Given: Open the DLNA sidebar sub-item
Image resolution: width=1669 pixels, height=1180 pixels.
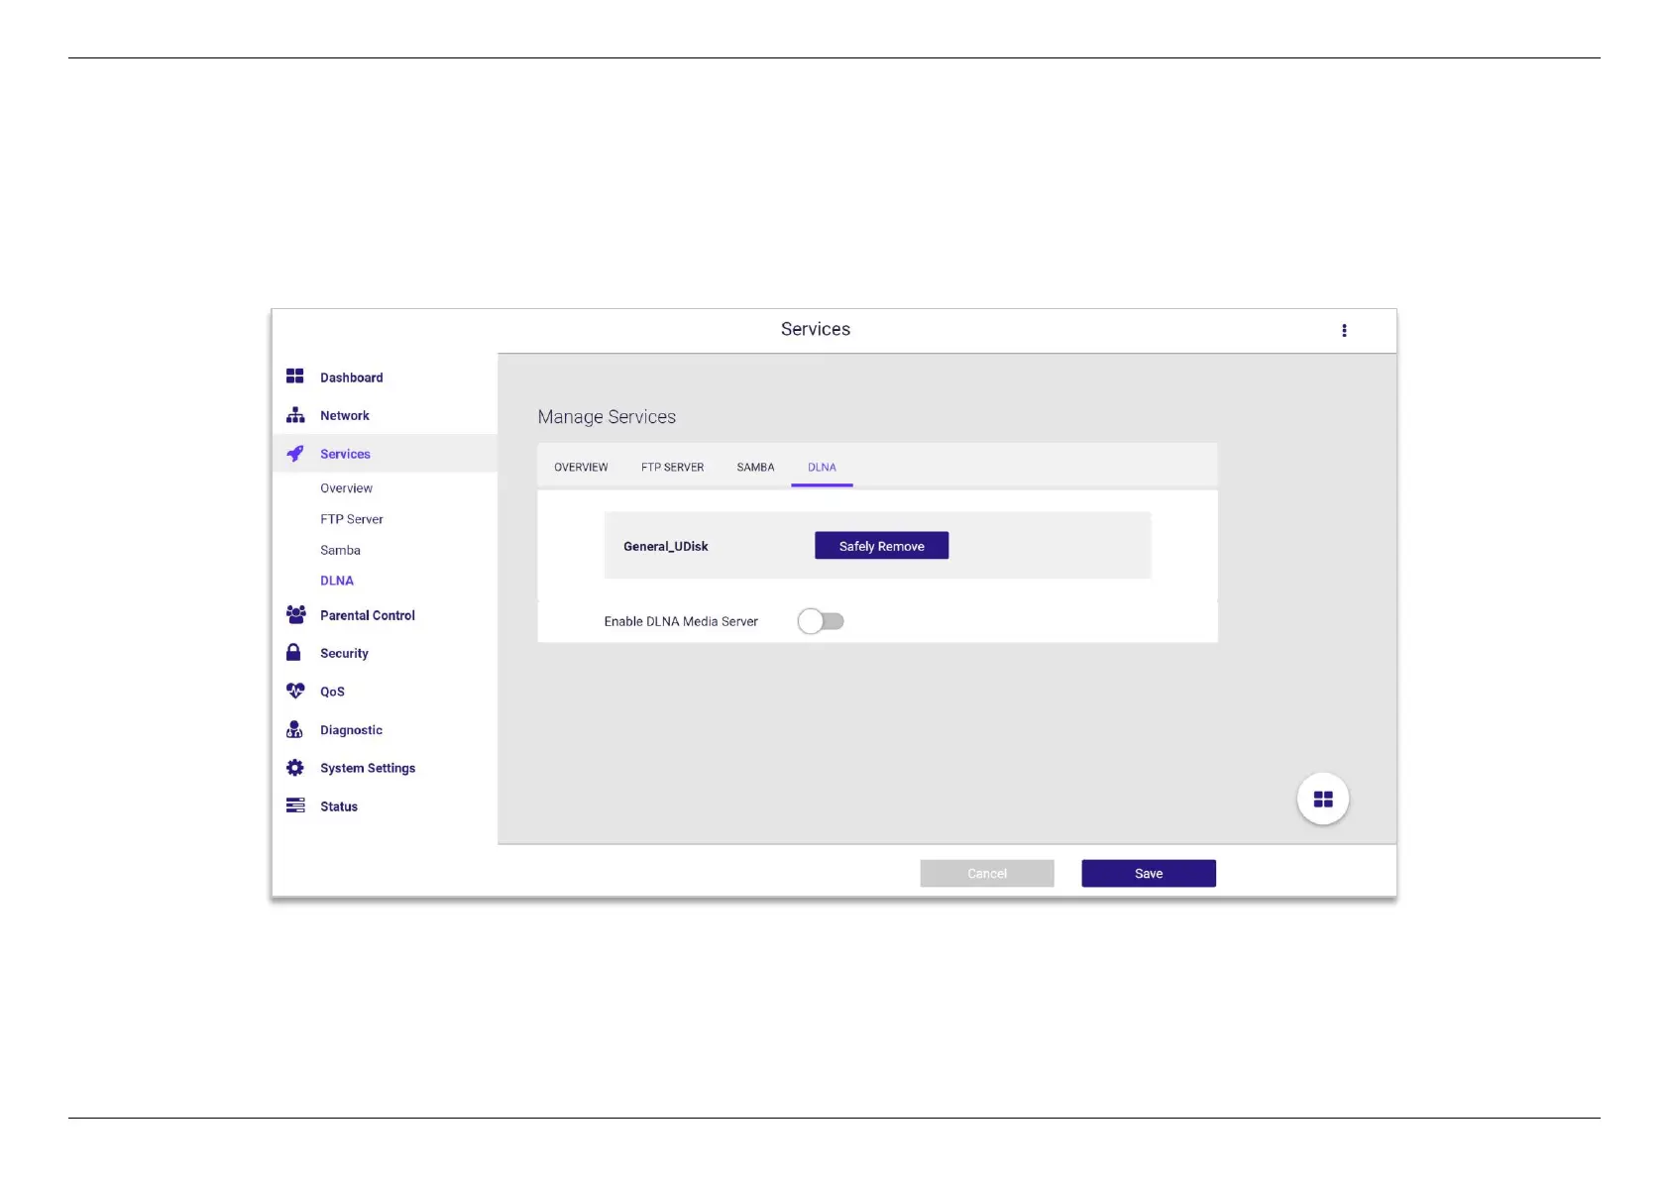Looking at the screenshot, I should (x=336, y=581).
